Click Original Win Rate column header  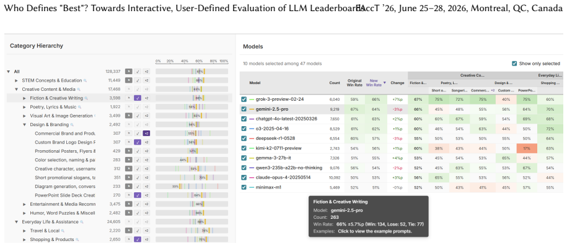[x=354, y=83]
